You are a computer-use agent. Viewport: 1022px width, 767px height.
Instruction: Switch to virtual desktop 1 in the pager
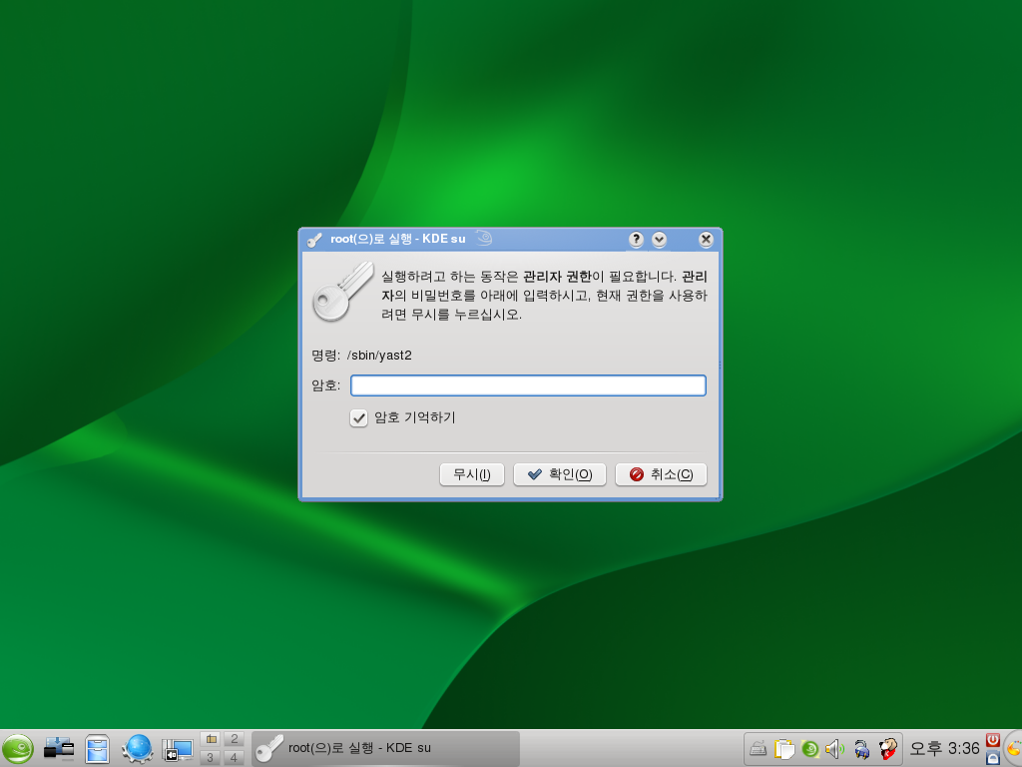click(x=211, y=739)
